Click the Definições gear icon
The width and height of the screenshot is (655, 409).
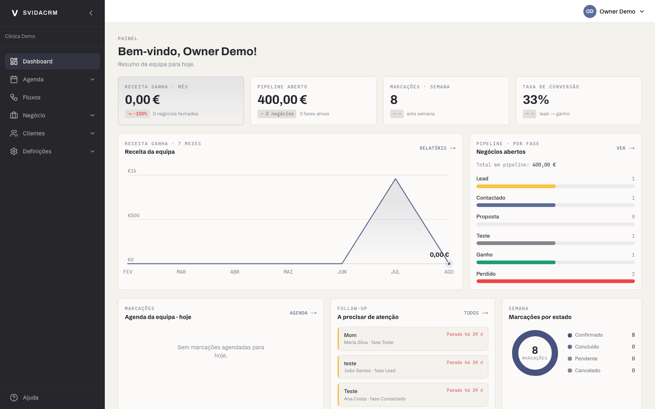(x=14, y=151)
